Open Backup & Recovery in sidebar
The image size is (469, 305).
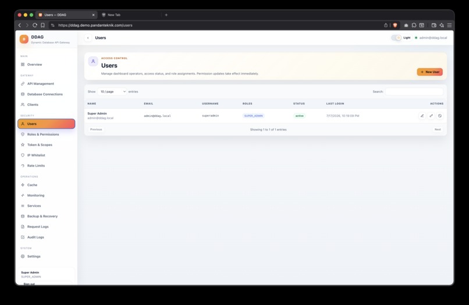click(47, 216)
